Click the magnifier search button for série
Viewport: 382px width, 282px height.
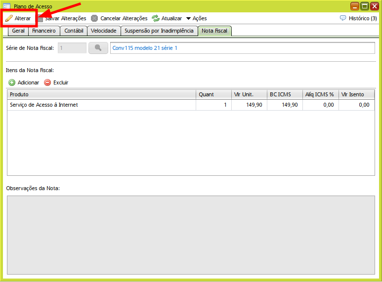tap(98, 48)
